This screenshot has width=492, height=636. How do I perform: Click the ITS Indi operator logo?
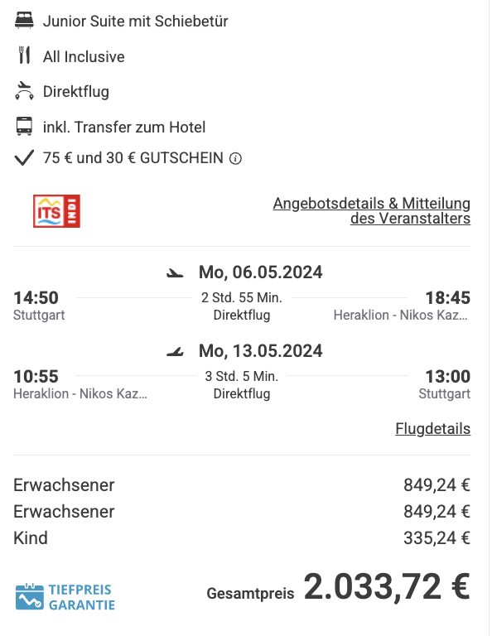(56, 211)
